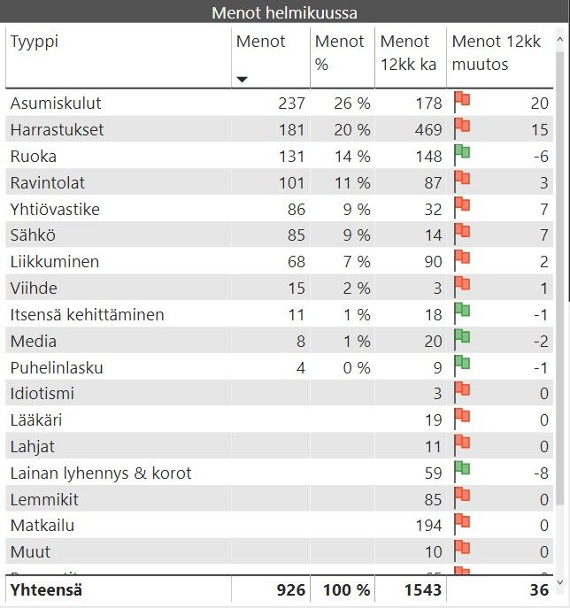Image resolution: width=570 pixels, height=608 pixels.
Task: Click the green flag in the Ruoka row
Action: (x=461, y=155)
